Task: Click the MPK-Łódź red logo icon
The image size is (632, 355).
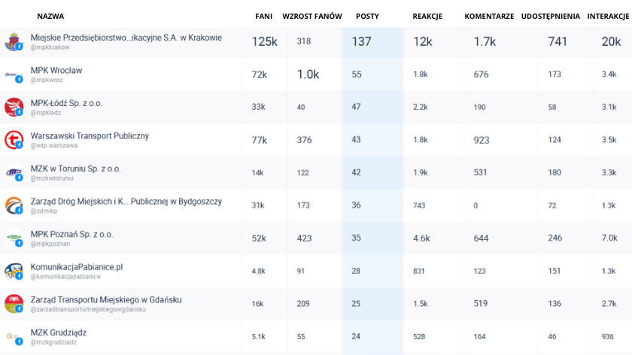Action: [x=14, y=107]
